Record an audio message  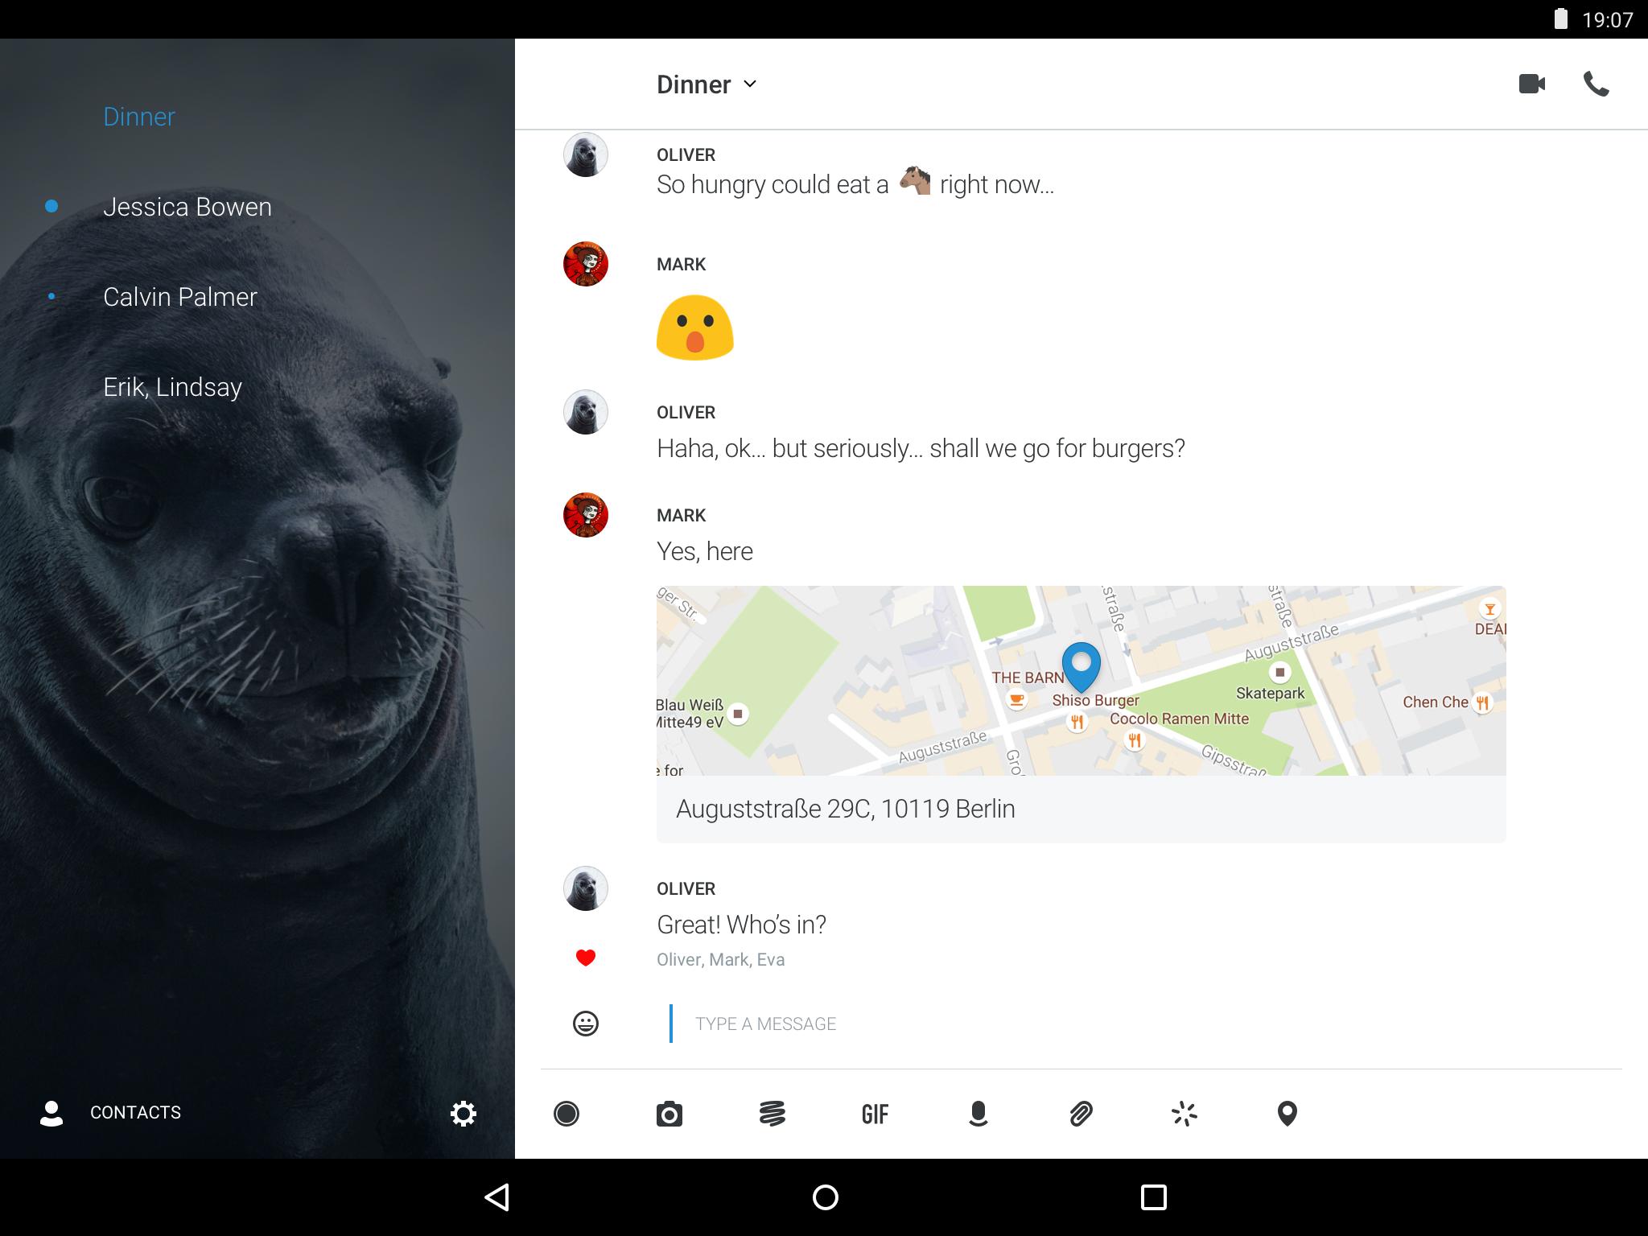point(978,1114)
